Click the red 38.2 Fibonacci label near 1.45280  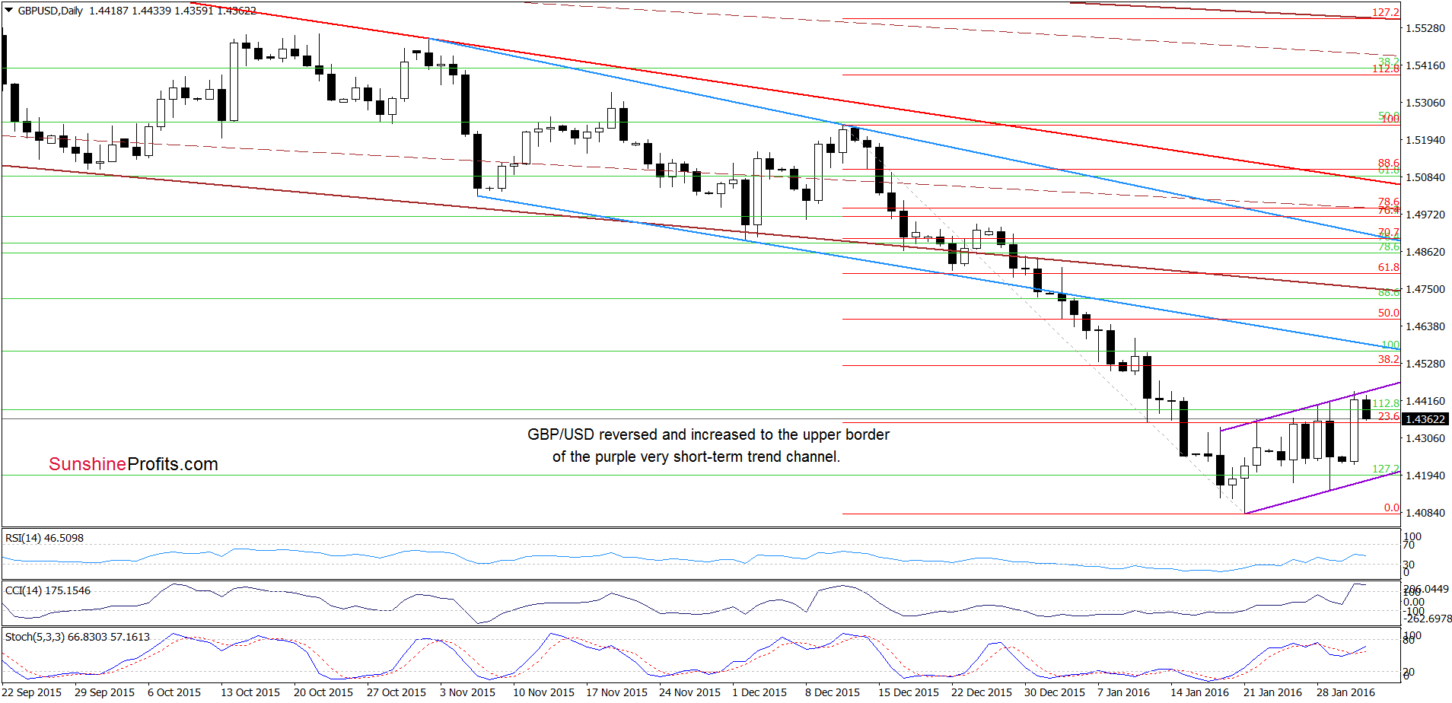(1388, 359)
